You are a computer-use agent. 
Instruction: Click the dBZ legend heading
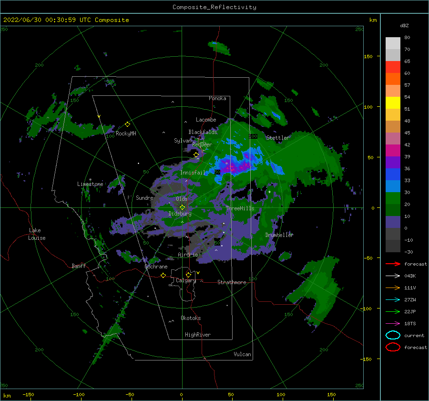(x=404, y=25)
